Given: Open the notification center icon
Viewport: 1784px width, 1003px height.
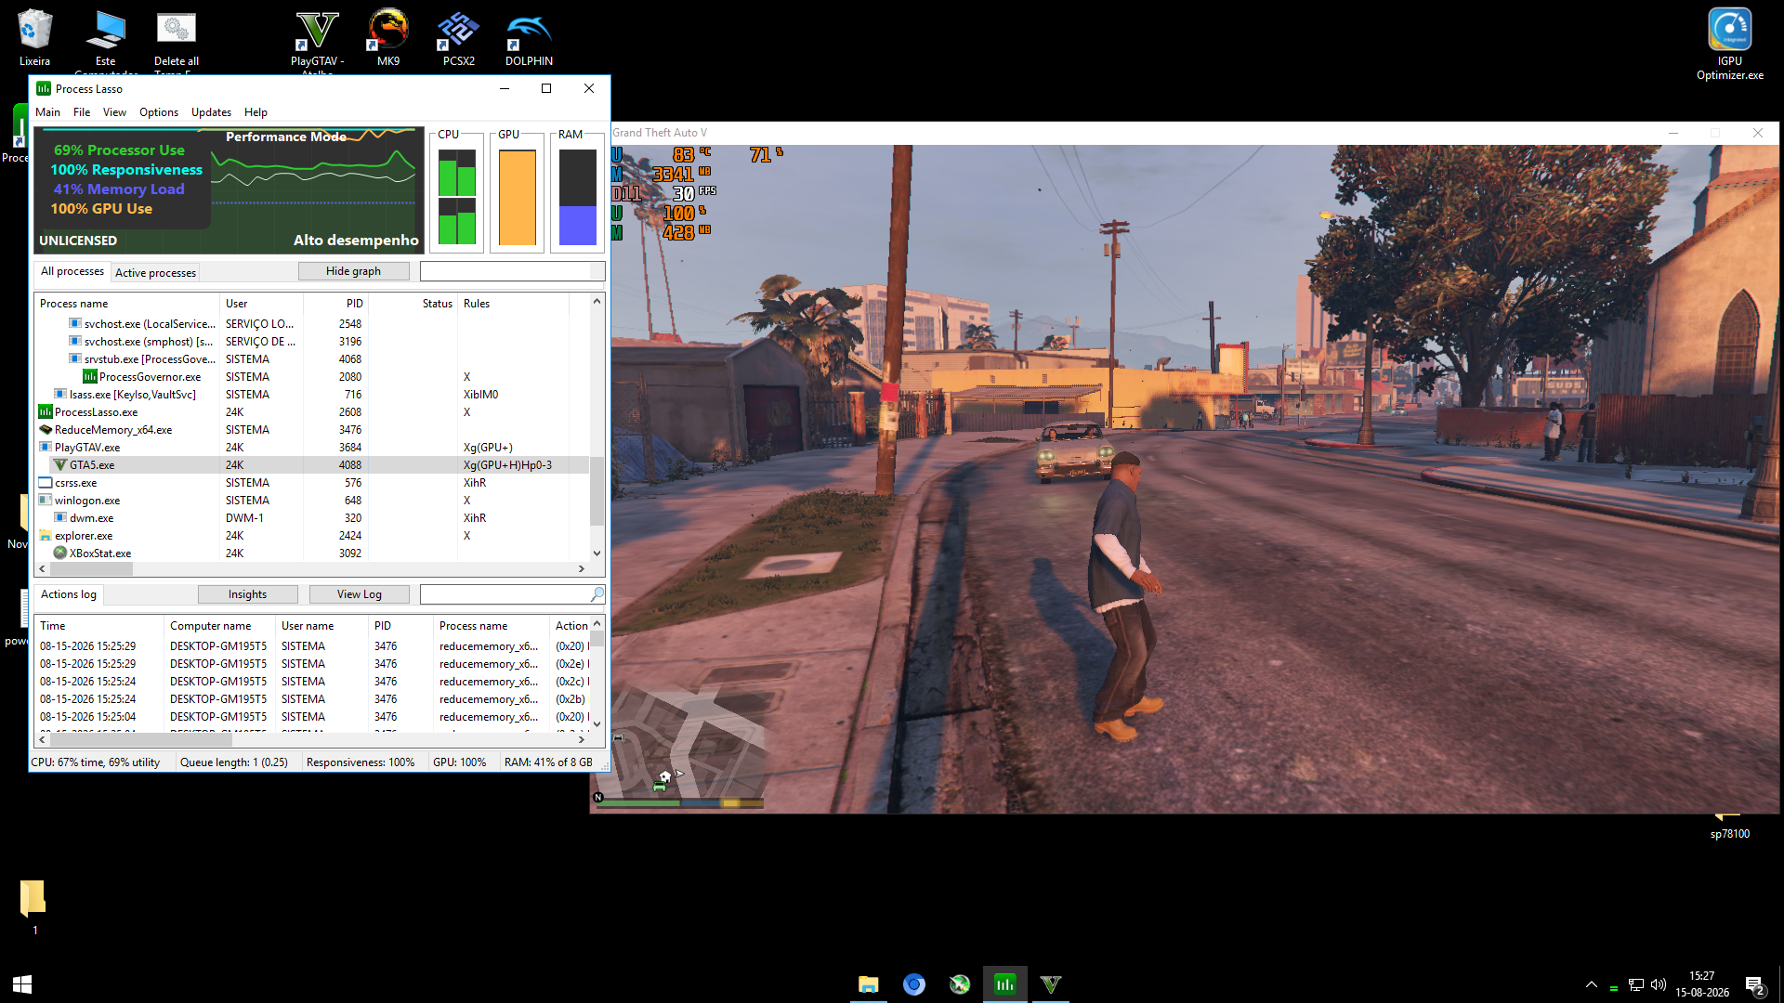Looking at the screenshot, I should coord(1754,984).
